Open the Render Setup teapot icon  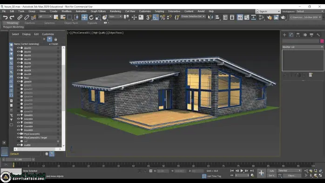tap(270, 17)
